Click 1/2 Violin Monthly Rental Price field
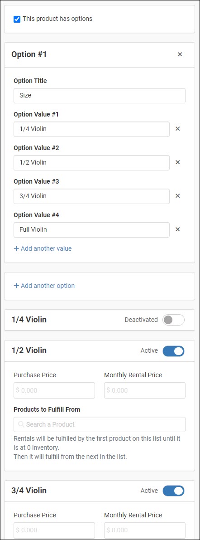This screenshot has width=200, height=540. [x=145, y=390]
